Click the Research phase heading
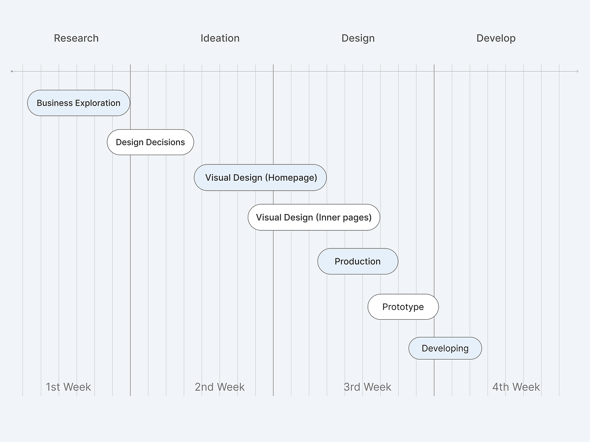The height and width of the screenshot is (442, 590). 76,38
